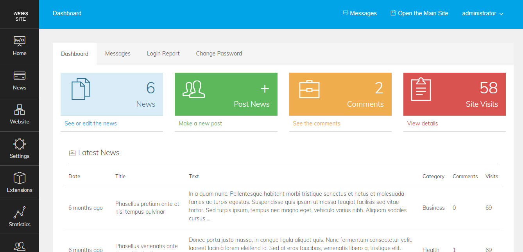Expand the administrator account dropdown
Image resolution: width=523 pixels, height=252 pixels.
point(483,13)
